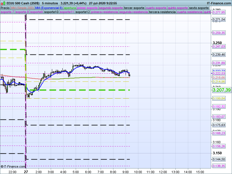Select the 3.183,07 price tag
Viewport: 232px width, 174px height.
coord(219,117)
